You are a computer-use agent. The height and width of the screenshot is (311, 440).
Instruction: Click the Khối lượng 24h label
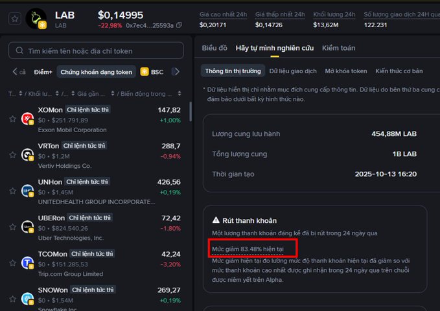tap(334, 14)
